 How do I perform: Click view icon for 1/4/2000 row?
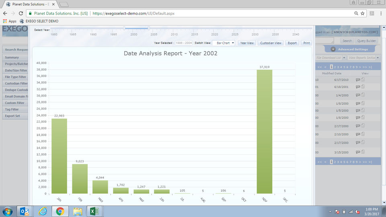(358, 95)
